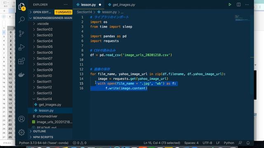Expand OPEN EDITORS section
Image resolution: width=264 pixels, height=148 pixels.
tap(42, 12)
